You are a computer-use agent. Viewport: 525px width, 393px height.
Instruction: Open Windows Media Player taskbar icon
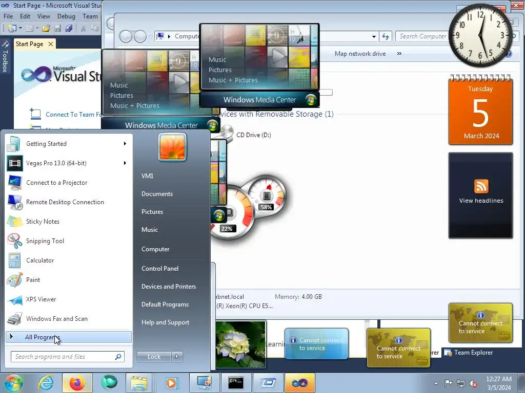(172, 383)
